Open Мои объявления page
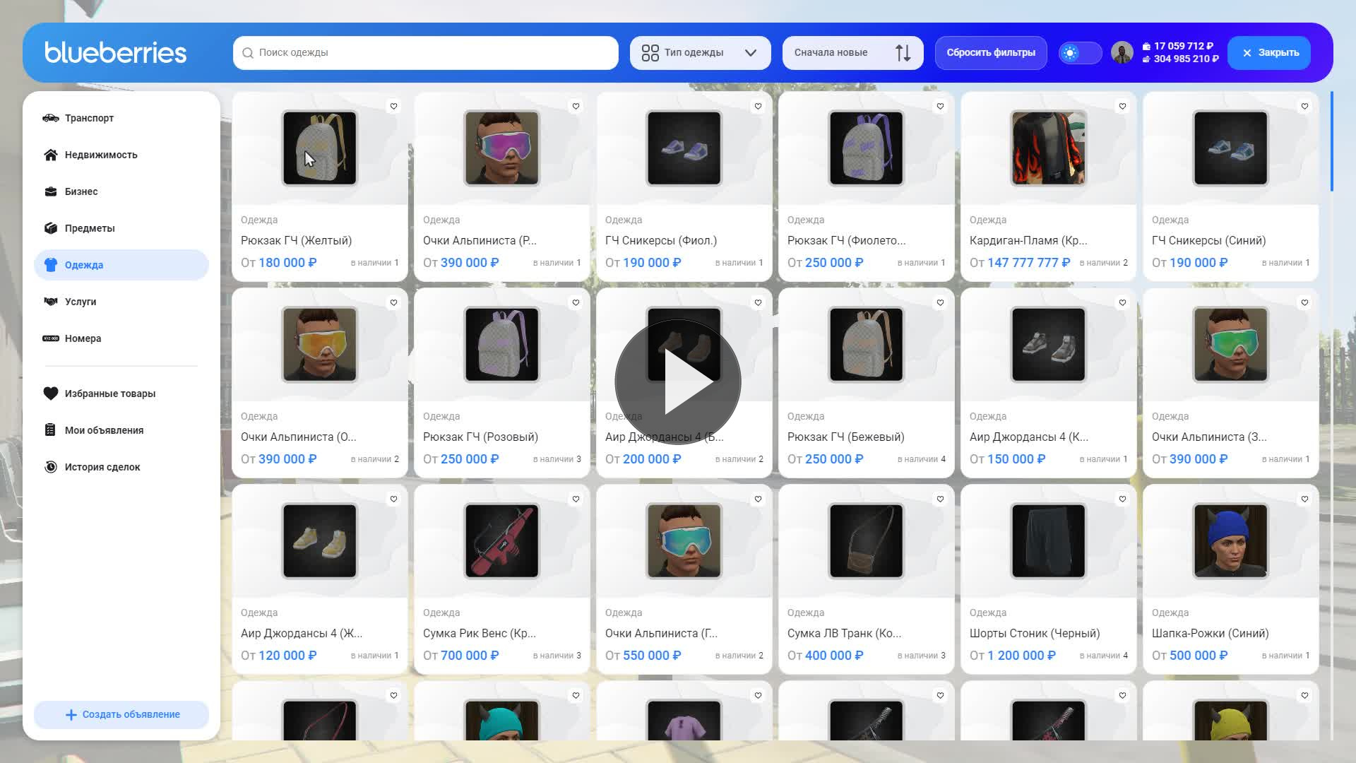This screenshot has height=763, width=1356. point(121,430)
